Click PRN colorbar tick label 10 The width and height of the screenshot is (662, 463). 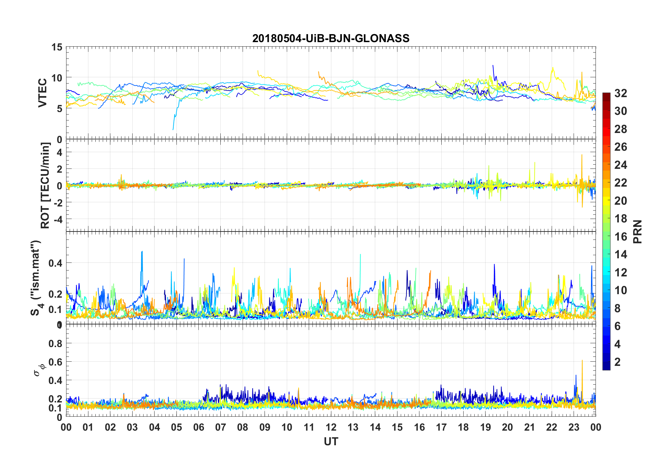621,290
